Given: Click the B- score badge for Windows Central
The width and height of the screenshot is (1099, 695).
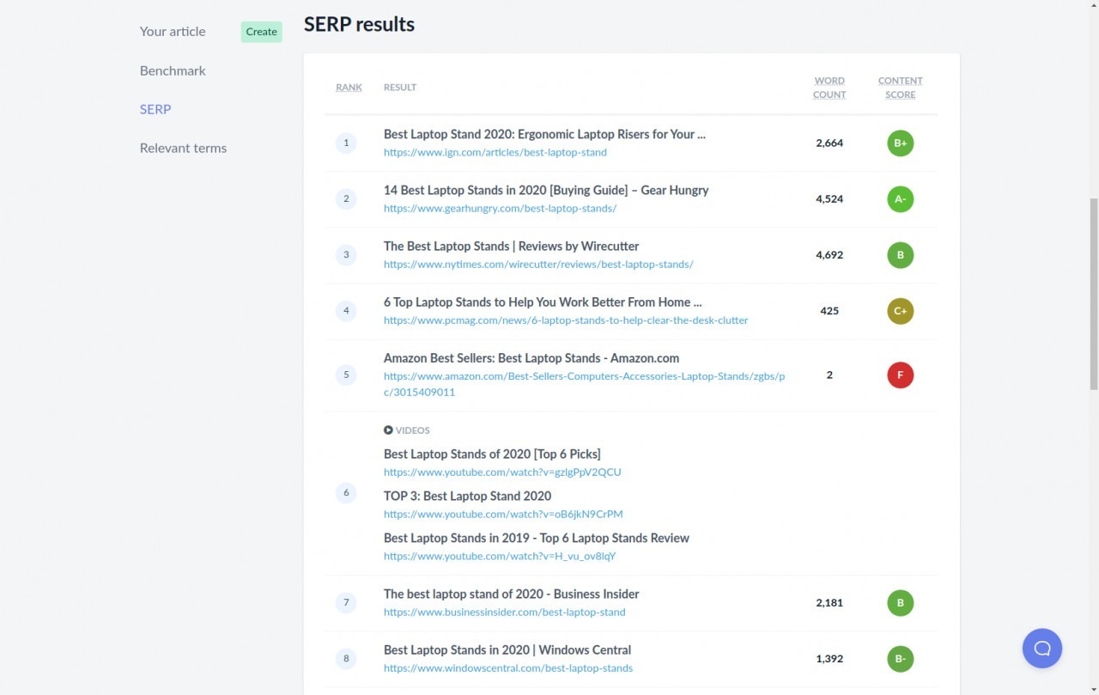Looking at the screenshot, I should pos(900,659).
